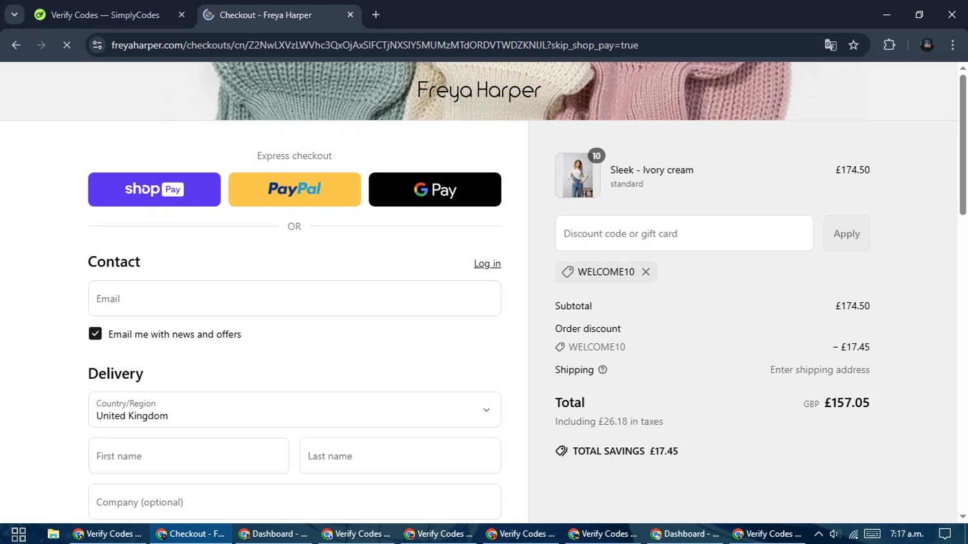Click the Sleek - Ivory cream product name

point(652,170)
